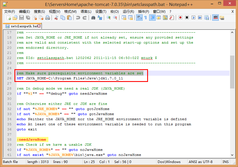Zoom in using the magnifier plus icon
238x167 pixels.
(108, 18)
